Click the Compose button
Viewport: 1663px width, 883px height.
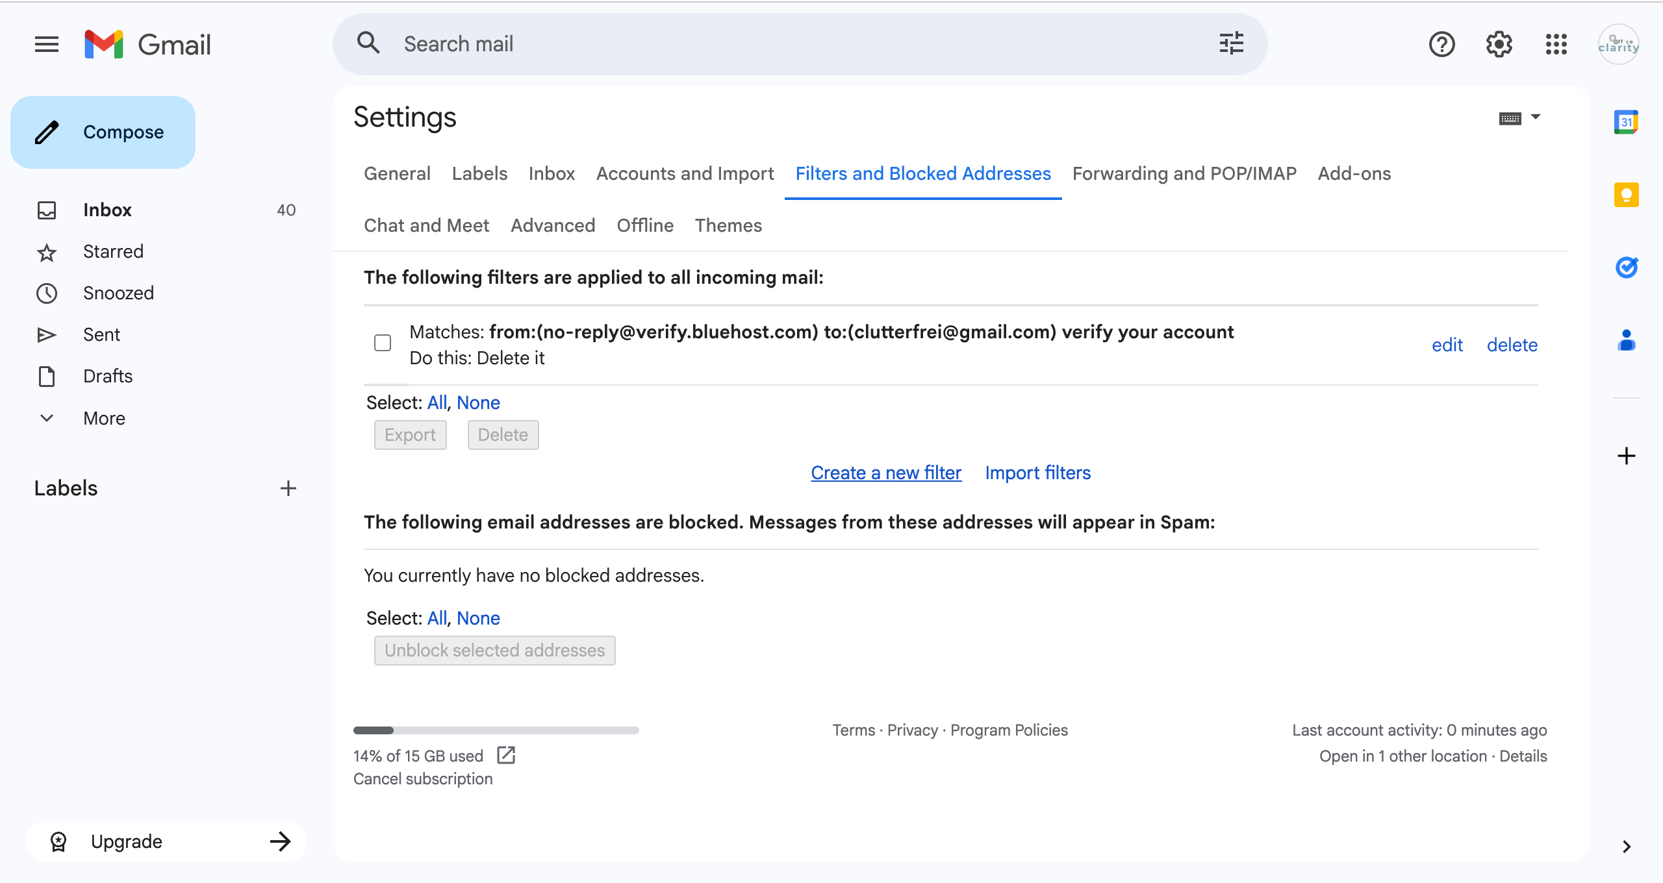(x=103, y=132)
